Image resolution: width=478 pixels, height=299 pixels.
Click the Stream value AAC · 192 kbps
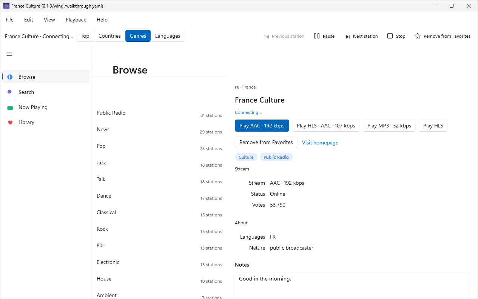point(287,183)
